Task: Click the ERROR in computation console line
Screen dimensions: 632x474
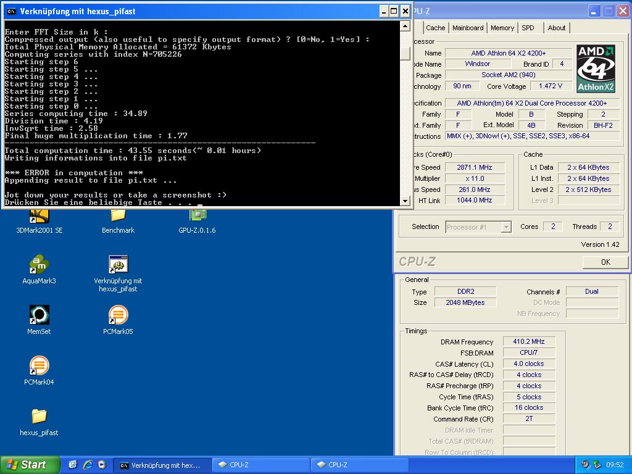Action: tap(74, 173)
